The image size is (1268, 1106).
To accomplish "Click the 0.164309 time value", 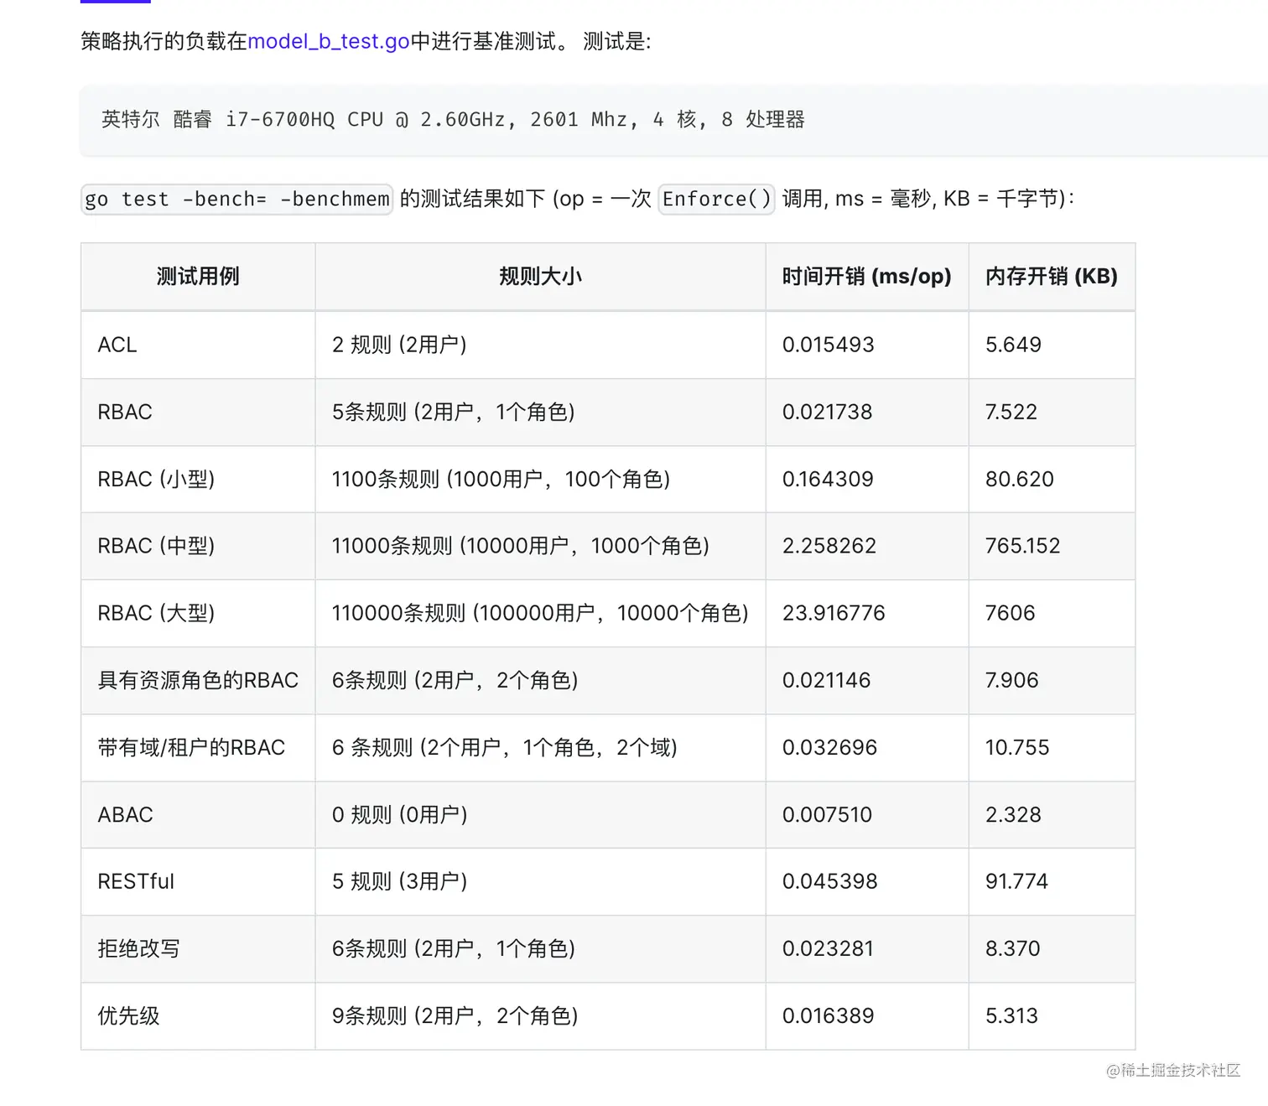I will 828,479.
